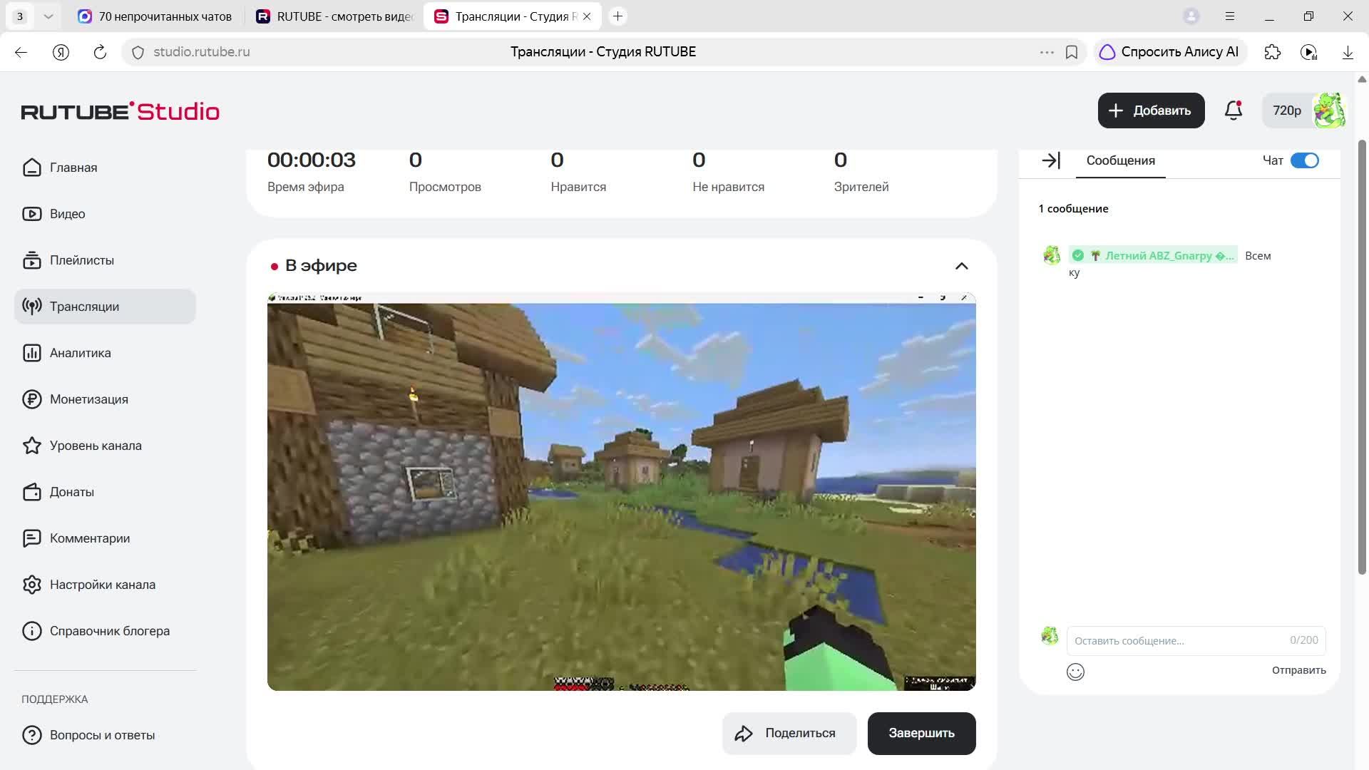End the broadcast with Завершить
This screenshot has width=1369, height=770.
coord(921,733)
